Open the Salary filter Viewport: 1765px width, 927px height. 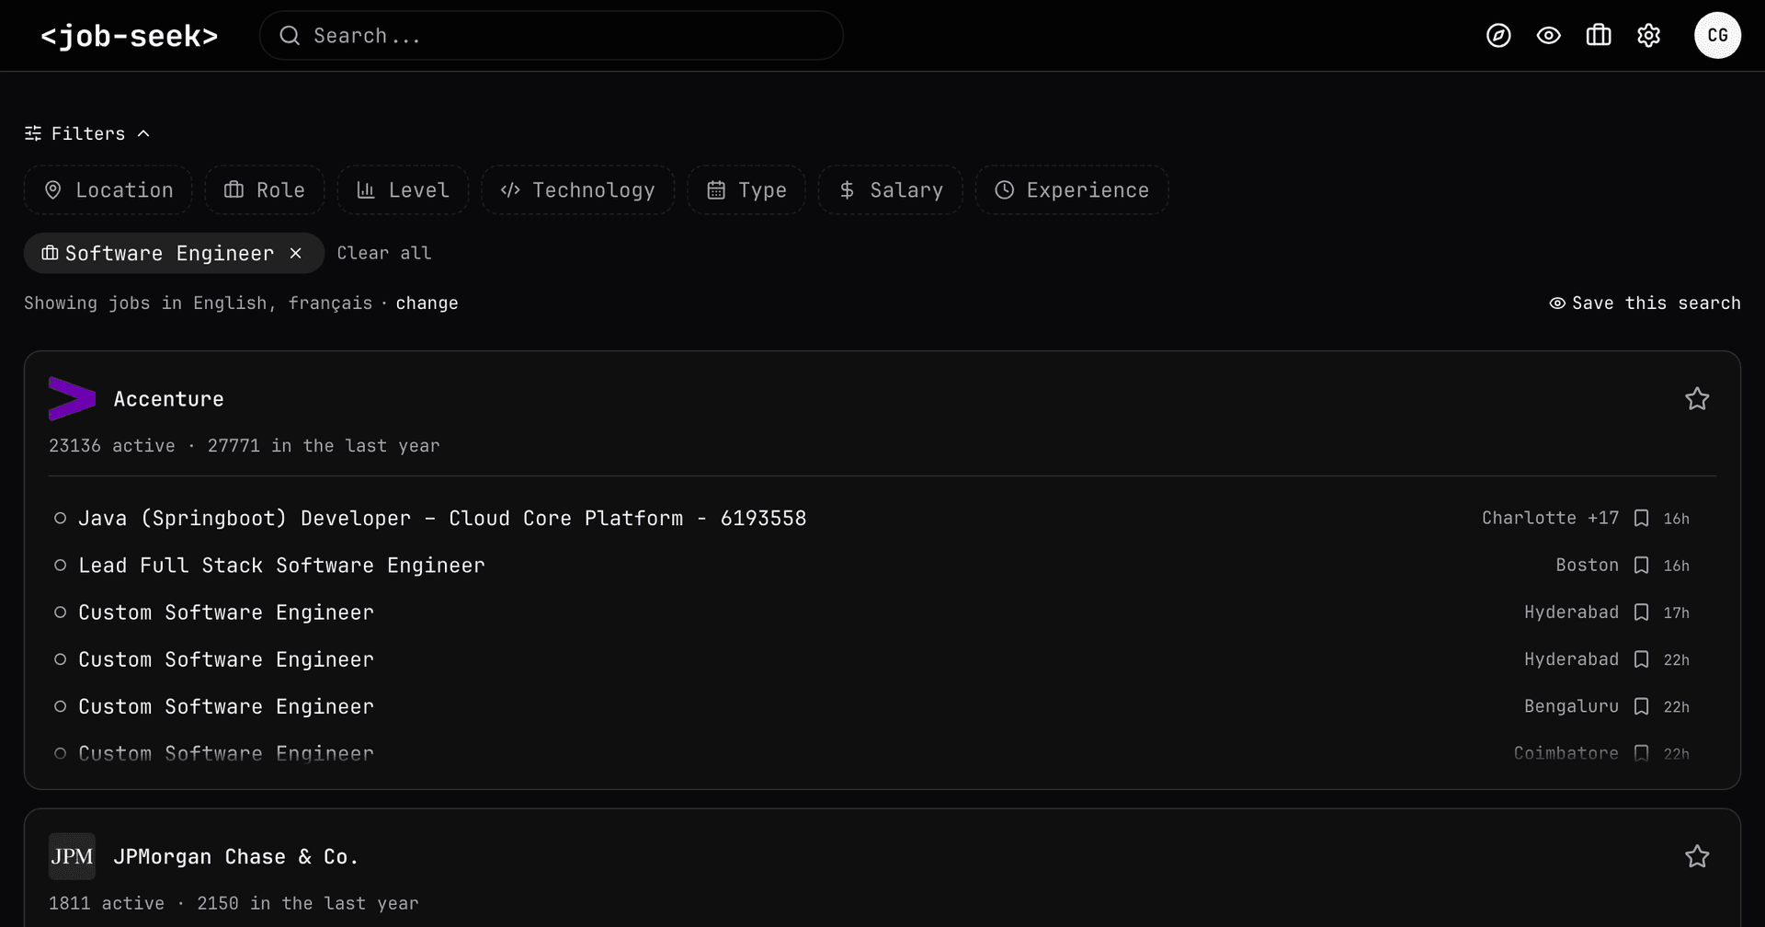tap(891, 190)
